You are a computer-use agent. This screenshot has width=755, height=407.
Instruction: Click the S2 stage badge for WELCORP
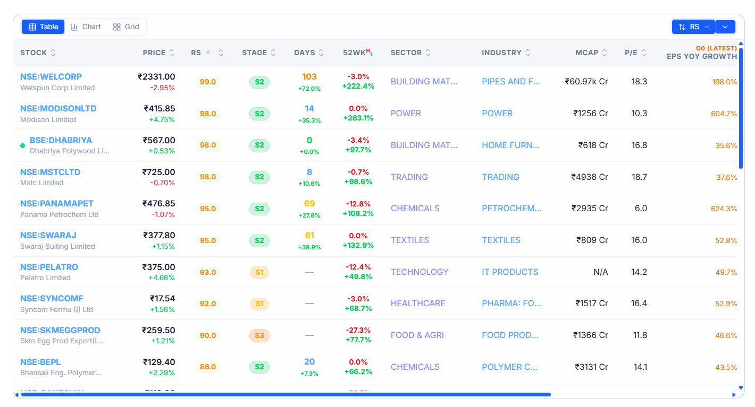[x=259, y=82]
